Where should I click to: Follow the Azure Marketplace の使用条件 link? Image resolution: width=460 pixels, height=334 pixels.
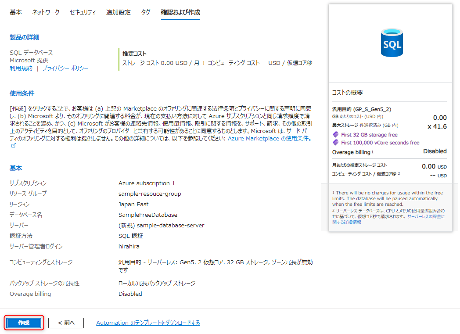[x=269, y=138]
